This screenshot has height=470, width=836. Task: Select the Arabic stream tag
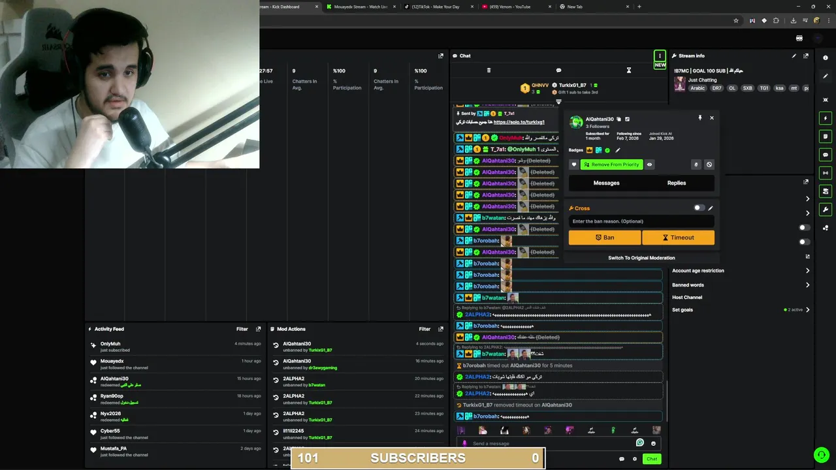[x=698, y=88]
